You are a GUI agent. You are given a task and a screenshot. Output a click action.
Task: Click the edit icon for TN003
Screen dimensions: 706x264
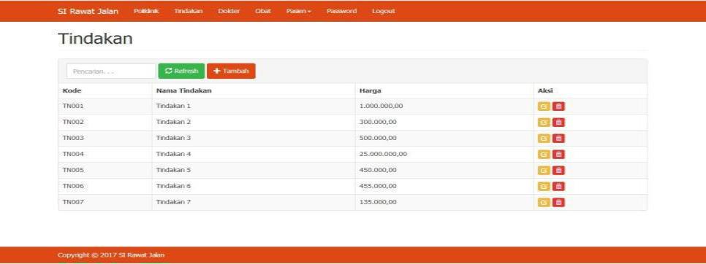pos(544,139)
